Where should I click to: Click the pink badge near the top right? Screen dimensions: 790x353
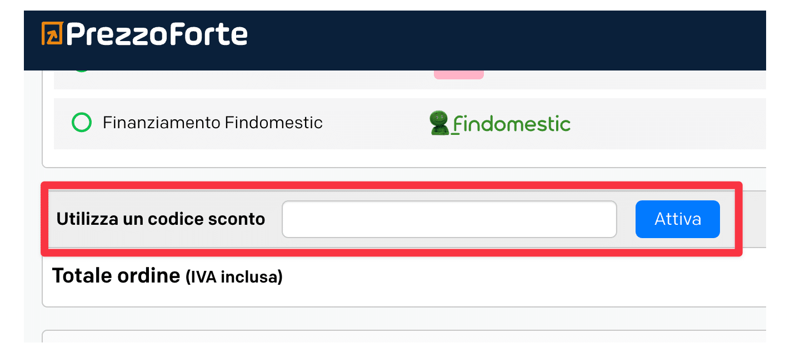tap(459, 74)
